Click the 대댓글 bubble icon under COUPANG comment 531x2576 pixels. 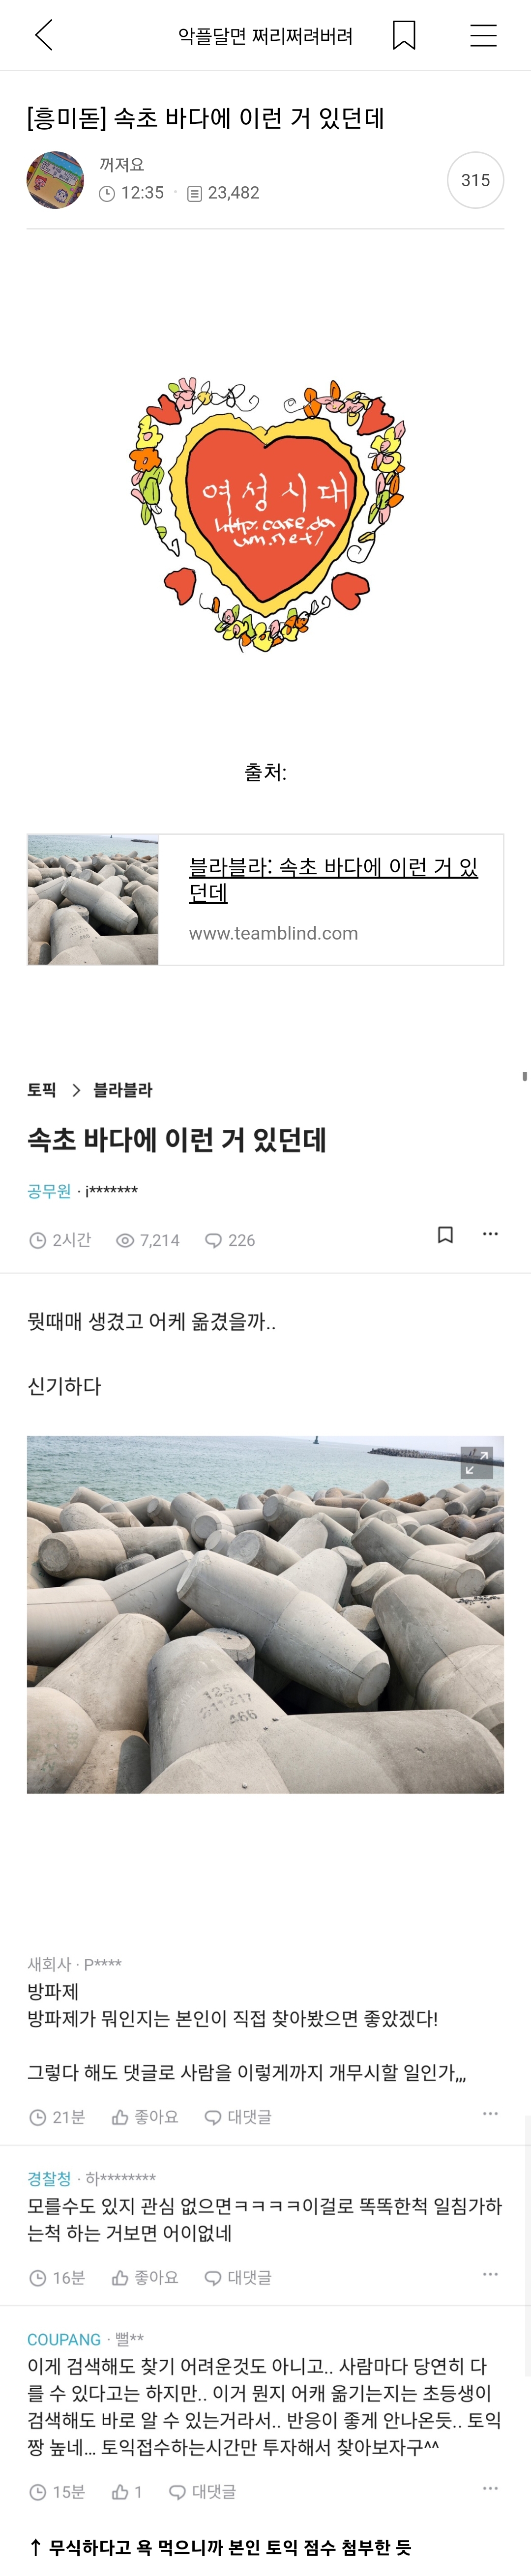point(177,2492)
